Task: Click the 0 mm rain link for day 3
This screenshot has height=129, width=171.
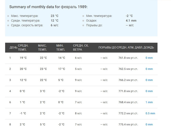Action: 149,80
